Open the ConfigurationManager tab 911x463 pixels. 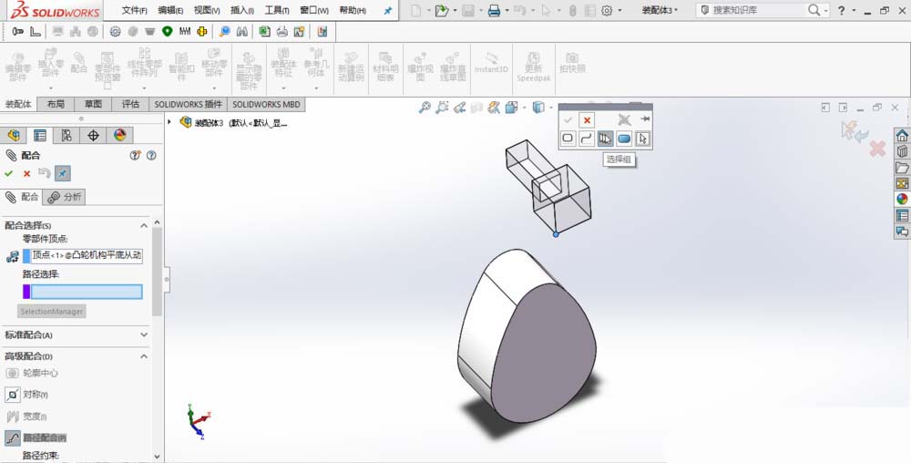click(x=67, y=136)
